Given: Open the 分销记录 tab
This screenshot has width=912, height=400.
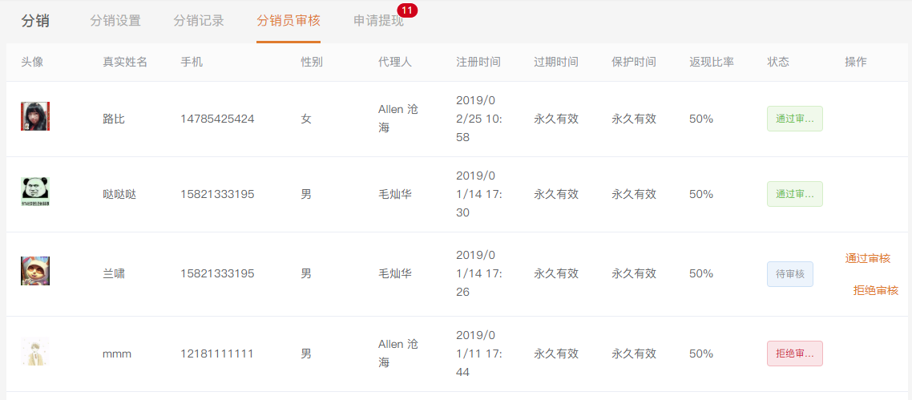Looking at the screenshot, I should click(199, 21).
